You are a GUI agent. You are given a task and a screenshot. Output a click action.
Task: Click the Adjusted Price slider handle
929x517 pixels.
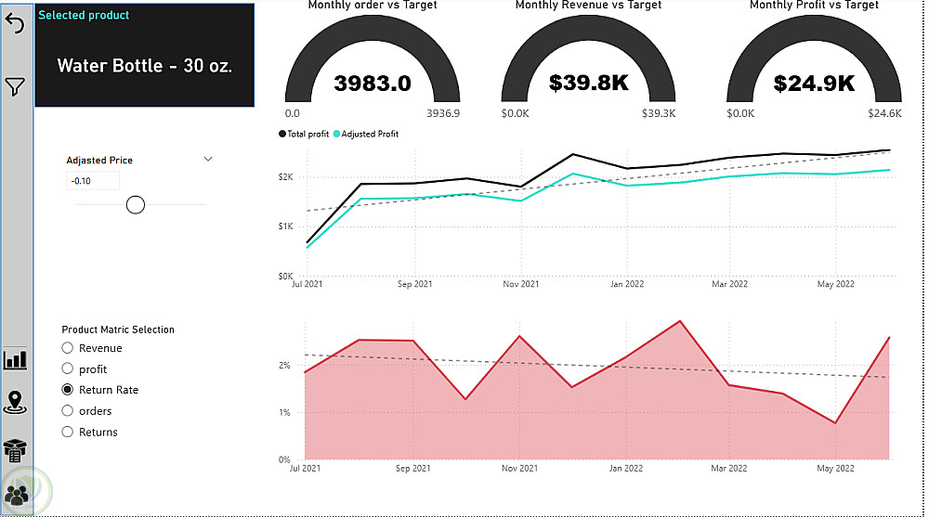click(x=135, y=205)
